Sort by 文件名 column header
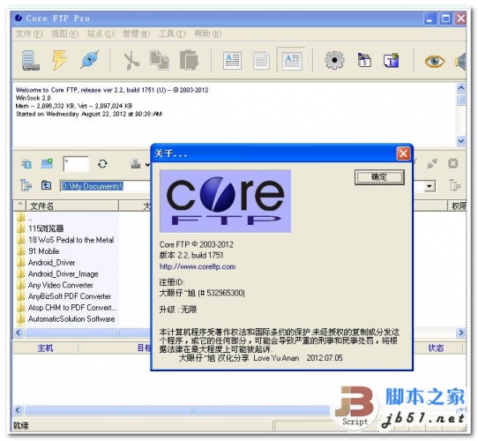478x441 pixels. [72, 206]
